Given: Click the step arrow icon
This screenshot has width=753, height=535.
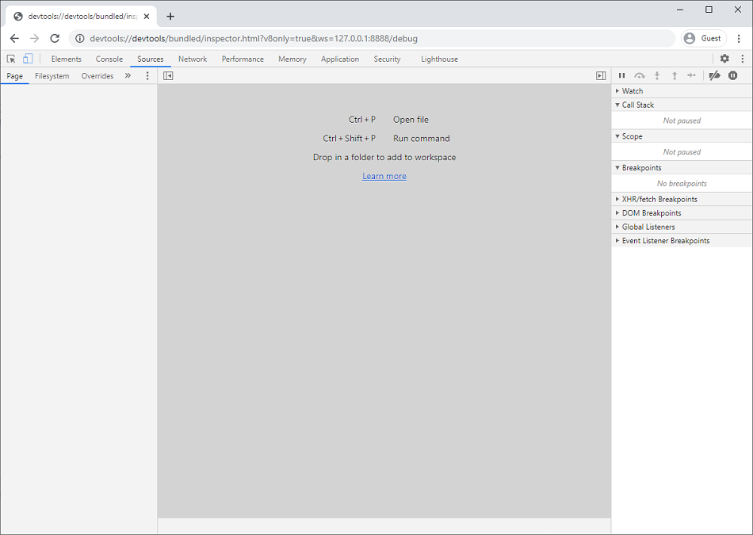Looking at the screenshot, I should 692,75.
